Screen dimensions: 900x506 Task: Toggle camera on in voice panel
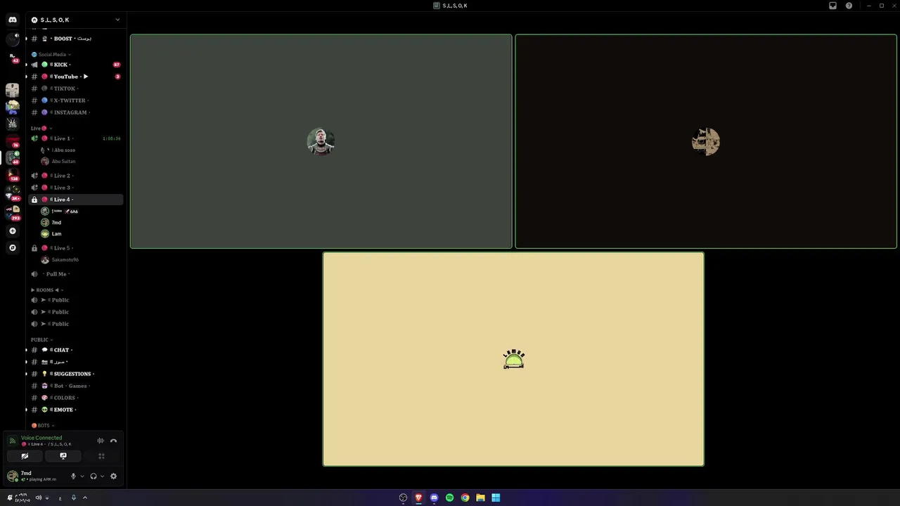(x=25, y=456)
